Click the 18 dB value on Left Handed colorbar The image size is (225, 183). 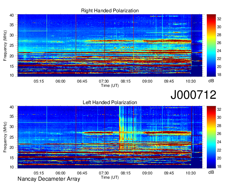tap(219, 166)
